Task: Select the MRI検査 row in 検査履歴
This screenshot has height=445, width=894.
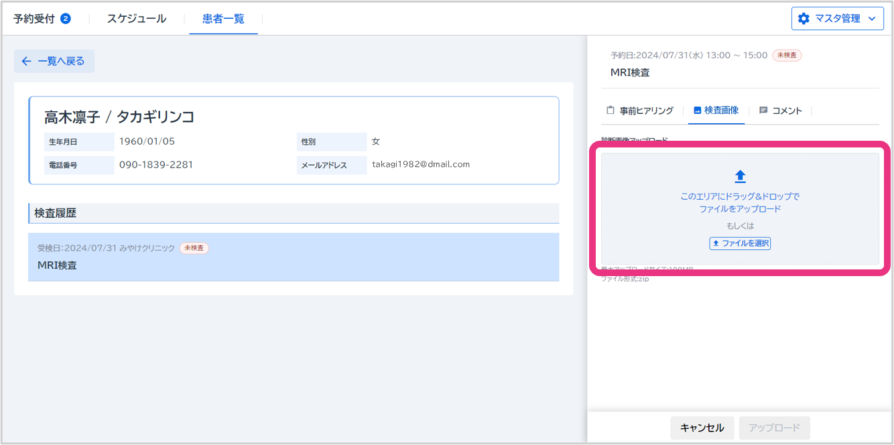Action: 294,257
